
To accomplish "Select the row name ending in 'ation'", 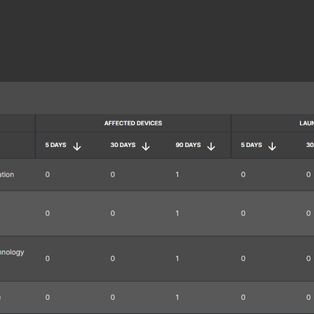I will coord(7,175).
